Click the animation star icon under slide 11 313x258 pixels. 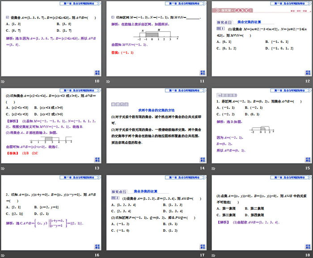pos(108,81)
